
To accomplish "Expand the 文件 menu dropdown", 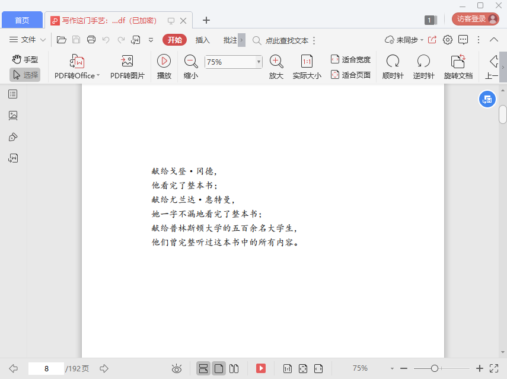I will (x=28, y=40).
